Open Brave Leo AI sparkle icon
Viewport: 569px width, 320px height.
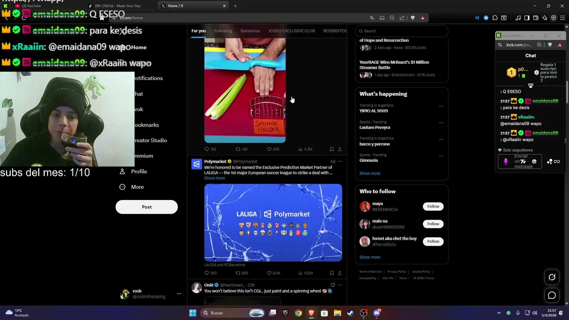545,18
